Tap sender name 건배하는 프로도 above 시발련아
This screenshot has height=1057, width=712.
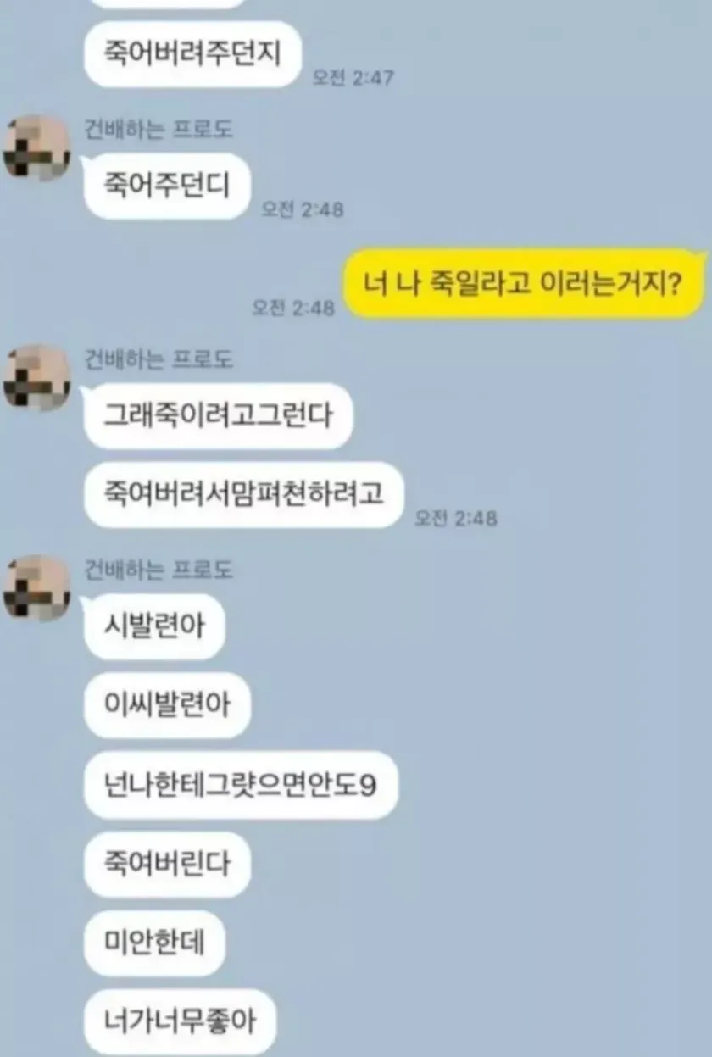pos(159,570)
